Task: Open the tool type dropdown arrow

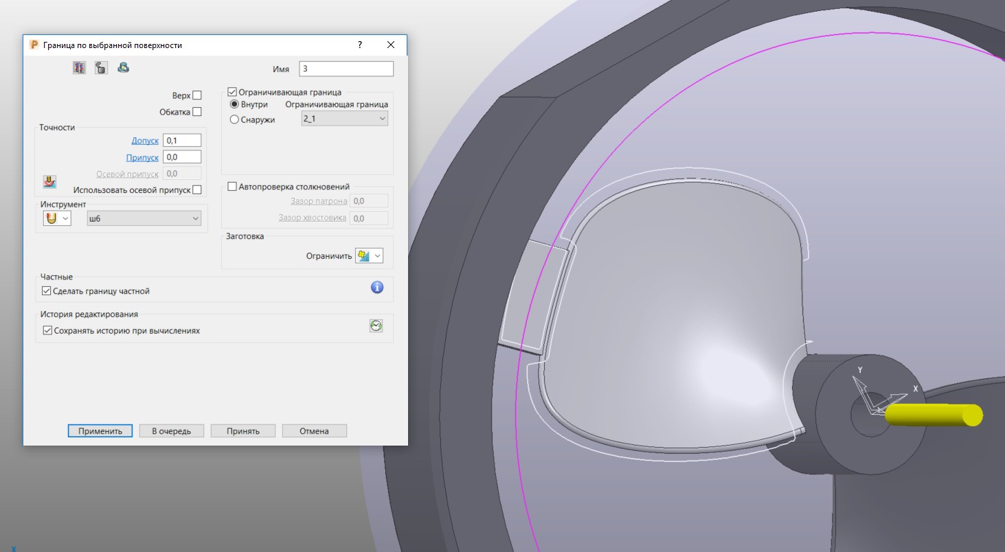Action: (x=66, y=218)
